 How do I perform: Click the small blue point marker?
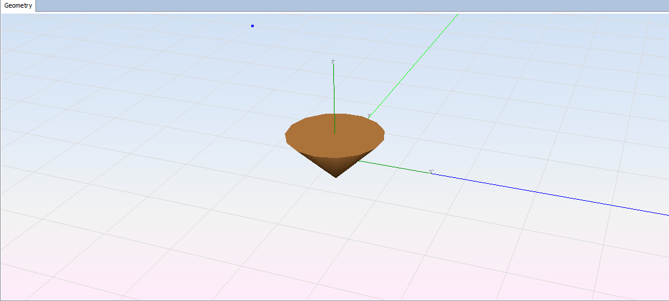(x=252, y=26)
